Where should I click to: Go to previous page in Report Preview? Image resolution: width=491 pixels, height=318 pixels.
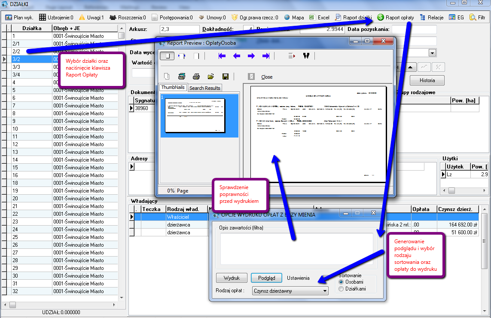coord(237,56)
